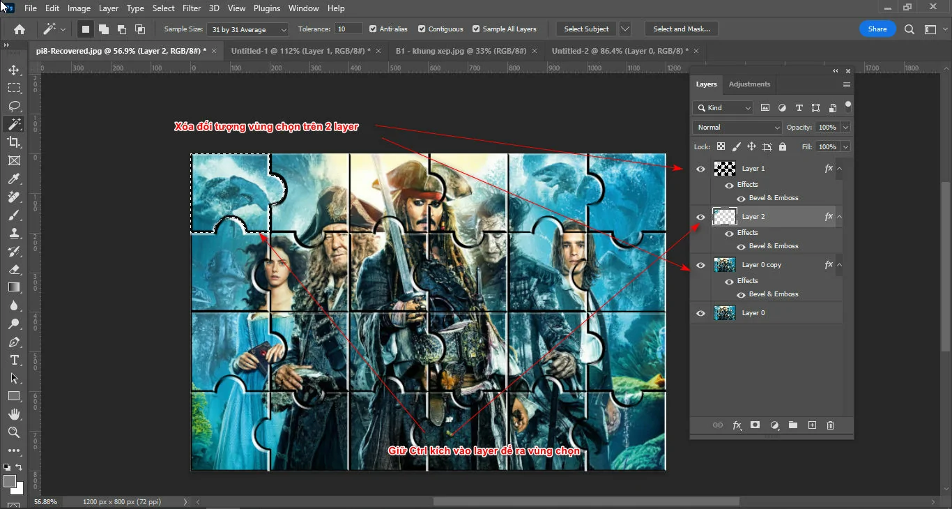Open the Filter menu

point(192,8)
